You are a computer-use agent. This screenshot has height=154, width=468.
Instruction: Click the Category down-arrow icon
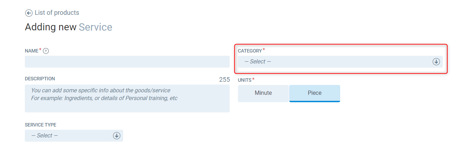(x=436, y=62)
